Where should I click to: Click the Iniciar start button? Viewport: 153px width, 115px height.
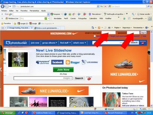(8, 113)
